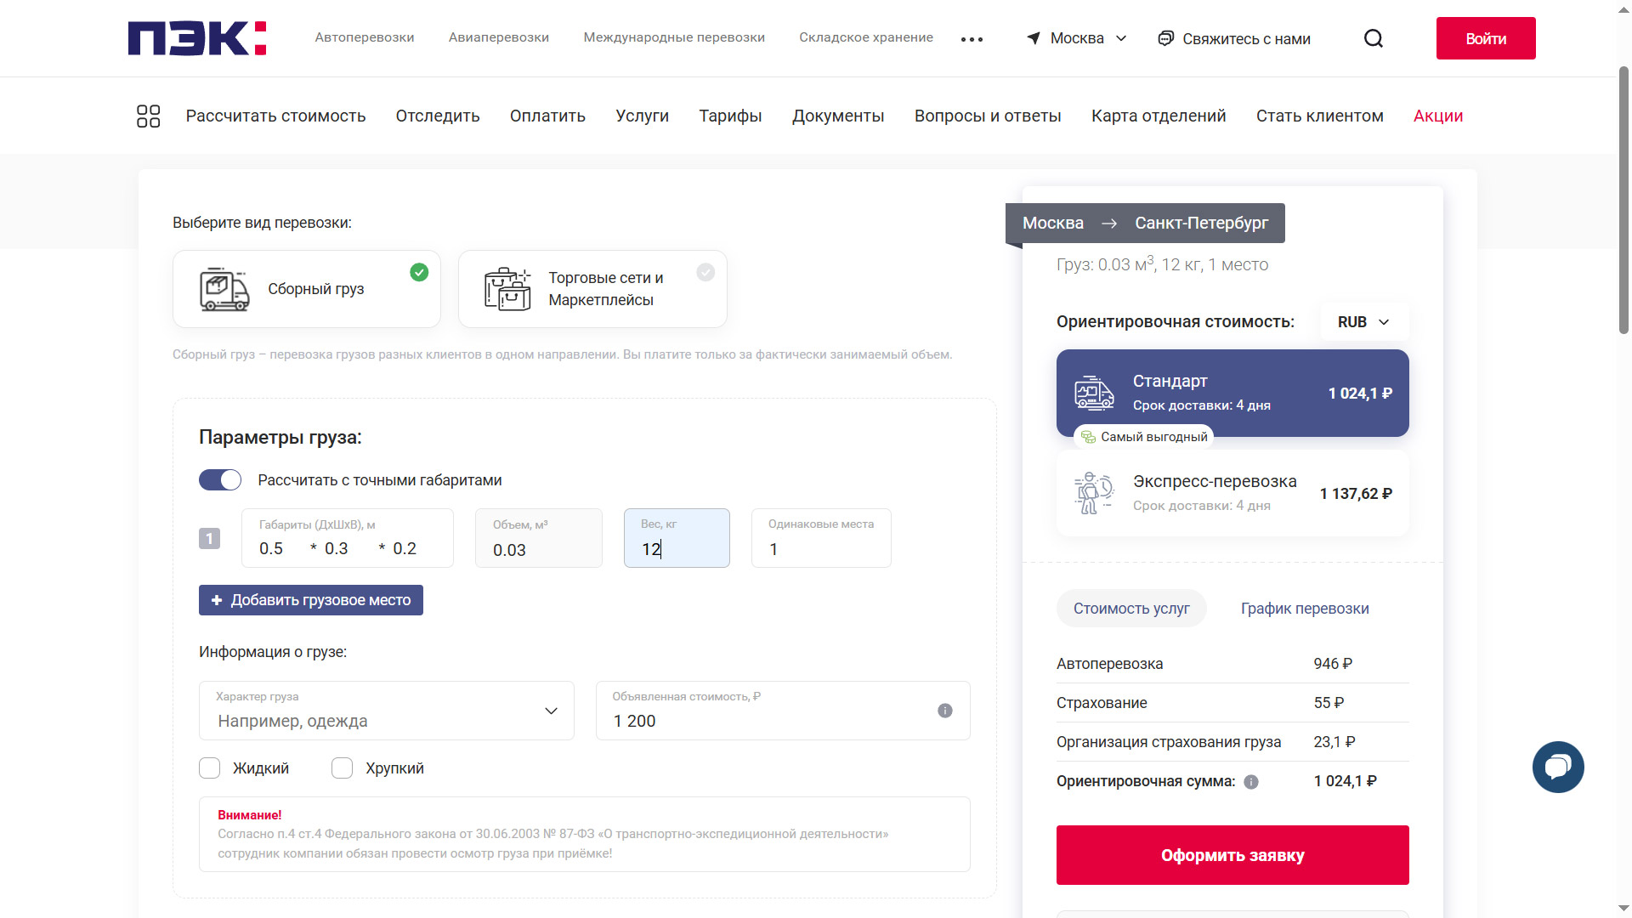Toggle Рассчитать с точными габаритами switch
This screenshot has width=1632, height=918.
point(220,480)
